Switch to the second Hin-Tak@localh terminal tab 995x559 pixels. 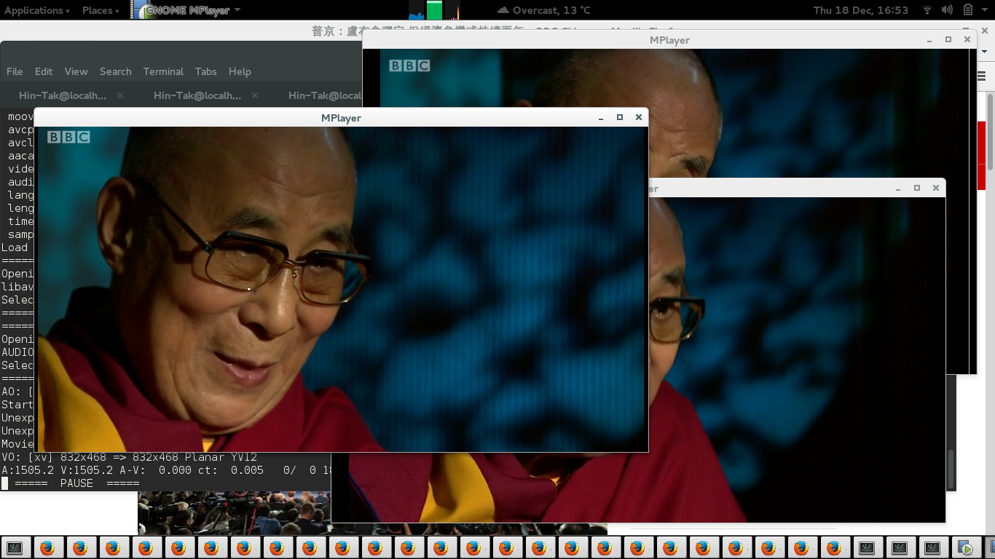[x=197, y=95]
